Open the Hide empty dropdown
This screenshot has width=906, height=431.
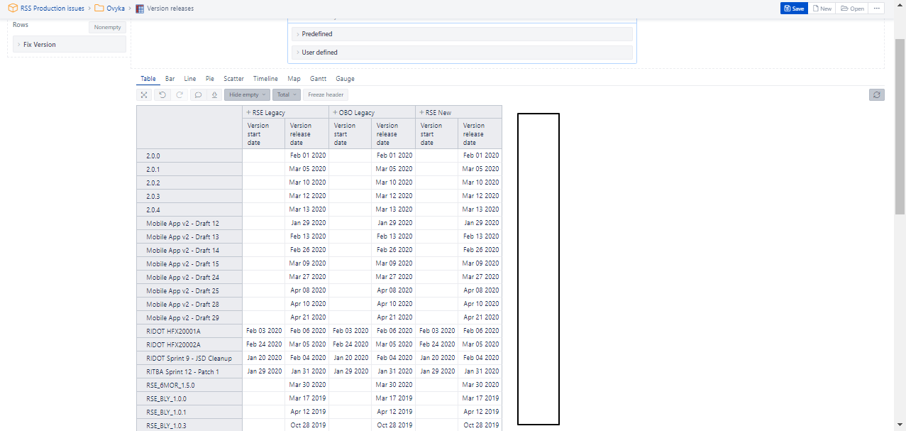(x=247, y=94)
